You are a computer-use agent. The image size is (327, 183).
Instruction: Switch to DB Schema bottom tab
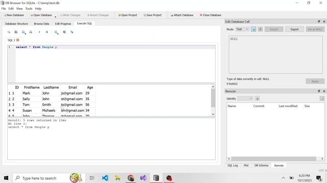[x=261, y=165]
